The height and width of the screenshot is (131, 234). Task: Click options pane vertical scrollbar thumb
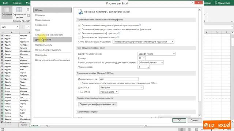(200, 56)
